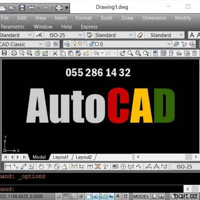Image resolution: width=200 pixels, height=200 pixels.
Task: Open Layer Properties Manager icon
Action: click(x=67, y=44)
